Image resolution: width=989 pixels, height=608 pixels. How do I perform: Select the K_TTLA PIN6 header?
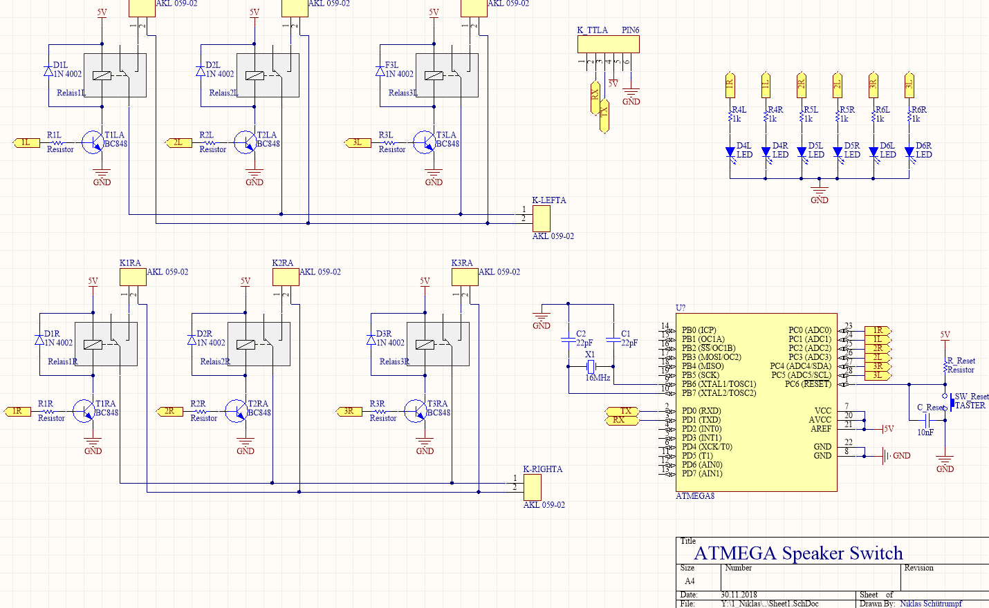point(608,44)
